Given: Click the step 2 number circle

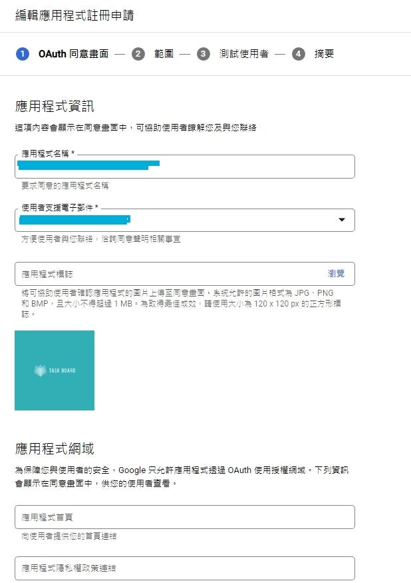Looking at the screenshot, I should [x=138, y=54].
